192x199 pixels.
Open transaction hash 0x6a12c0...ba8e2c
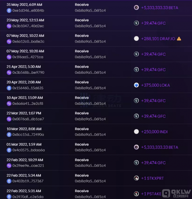click(28, 41)
